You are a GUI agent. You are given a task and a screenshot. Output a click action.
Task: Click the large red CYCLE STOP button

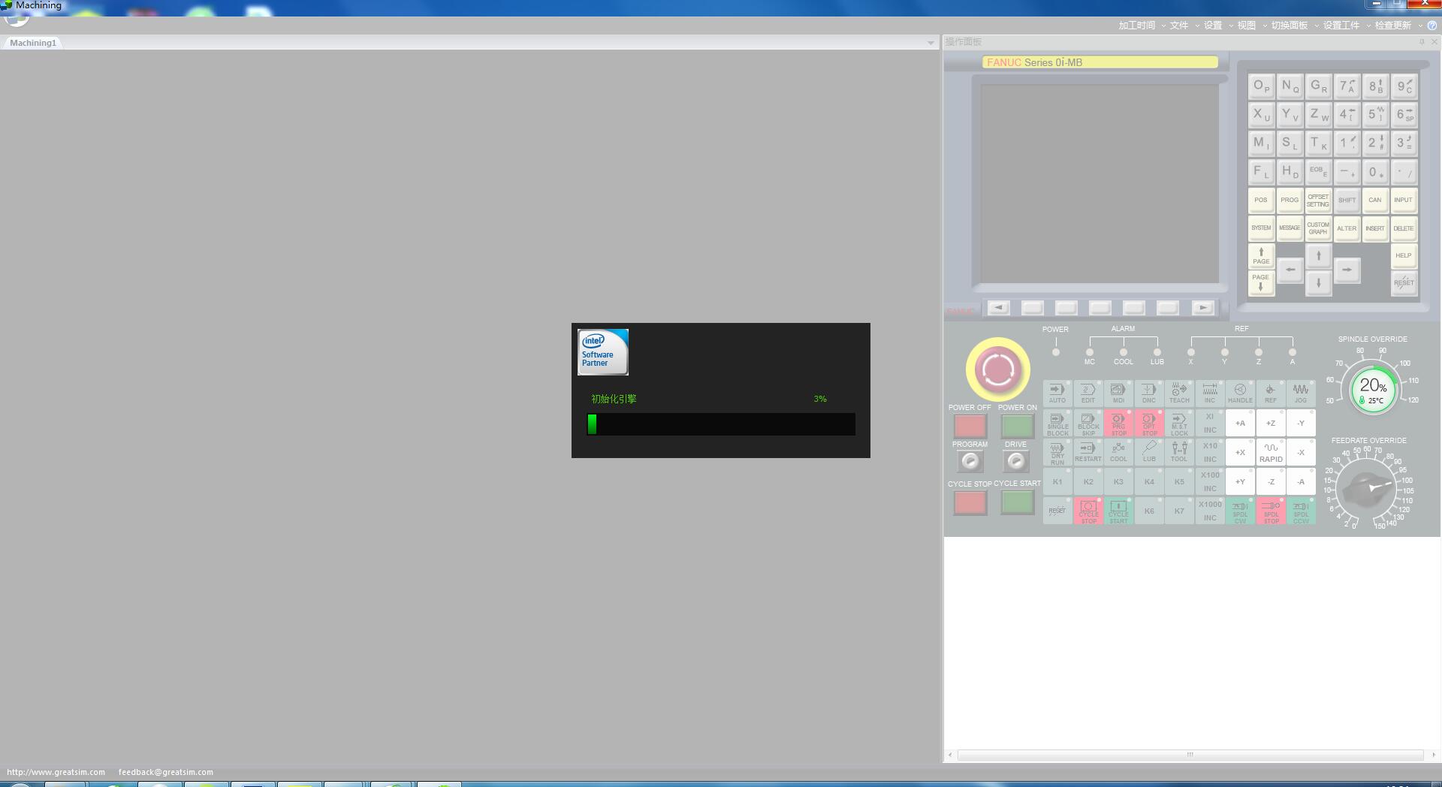click(970, 502)
